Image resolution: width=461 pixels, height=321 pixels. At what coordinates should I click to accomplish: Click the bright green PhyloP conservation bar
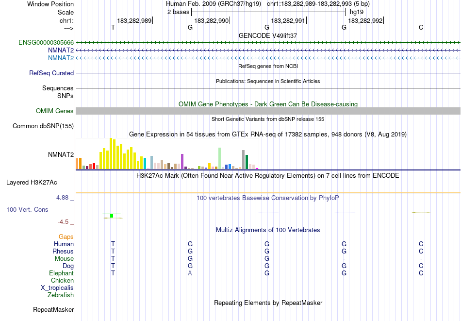click(x=112, y=216)
